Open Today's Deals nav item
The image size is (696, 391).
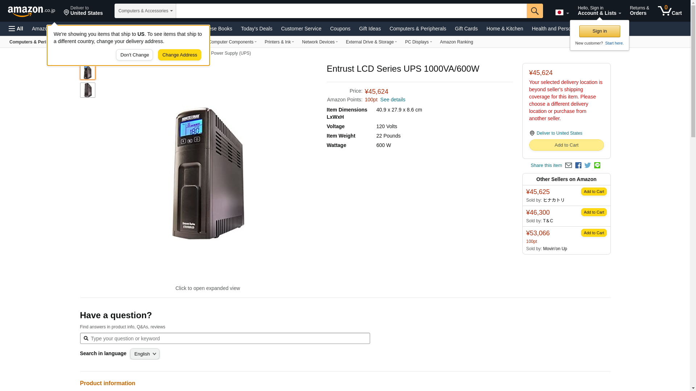tap(256, 29)
